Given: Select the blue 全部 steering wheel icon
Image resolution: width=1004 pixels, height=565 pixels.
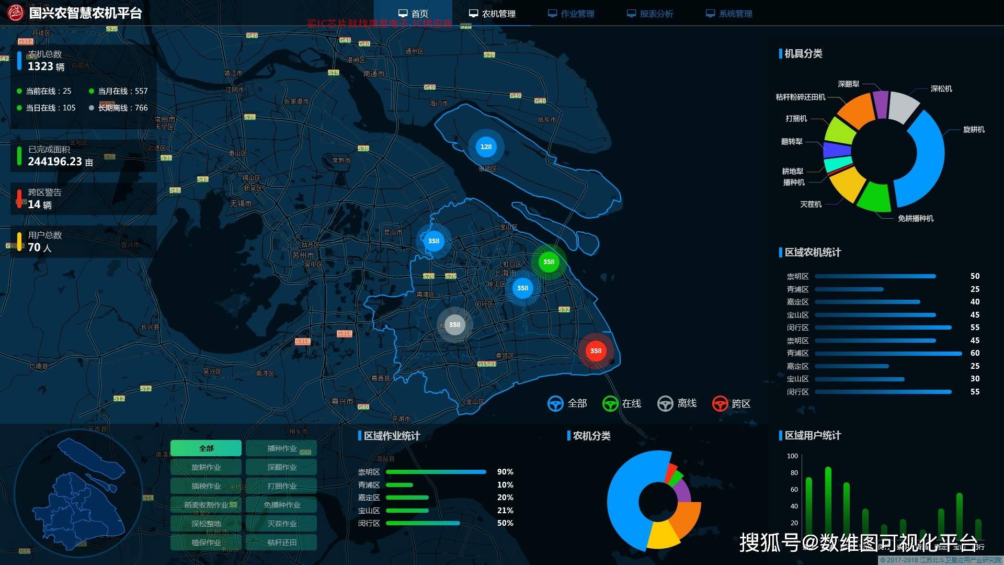Looking at the screenshot, I should [x=555, y=403].
